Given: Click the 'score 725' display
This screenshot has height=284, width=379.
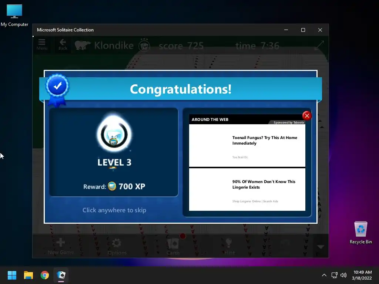Looking at the screenshot, I should tap(181, 45).
